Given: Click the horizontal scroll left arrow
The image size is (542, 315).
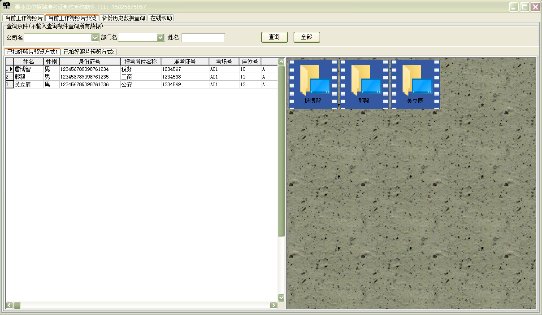Looking at the screenshot, I should [9, 306].
